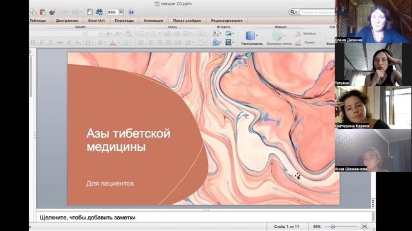
Task: Click the bulleted list icon
Action: tap(142, 33)
